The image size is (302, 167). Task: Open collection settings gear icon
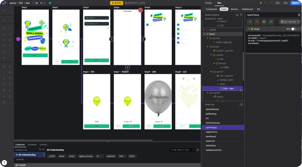coord(198,150)
